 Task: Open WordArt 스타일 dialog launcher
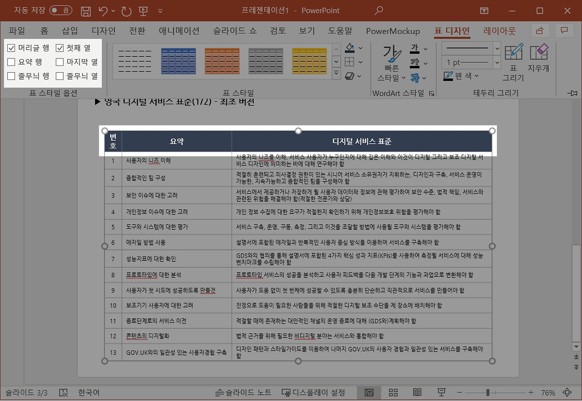click(x=431, y=93)
